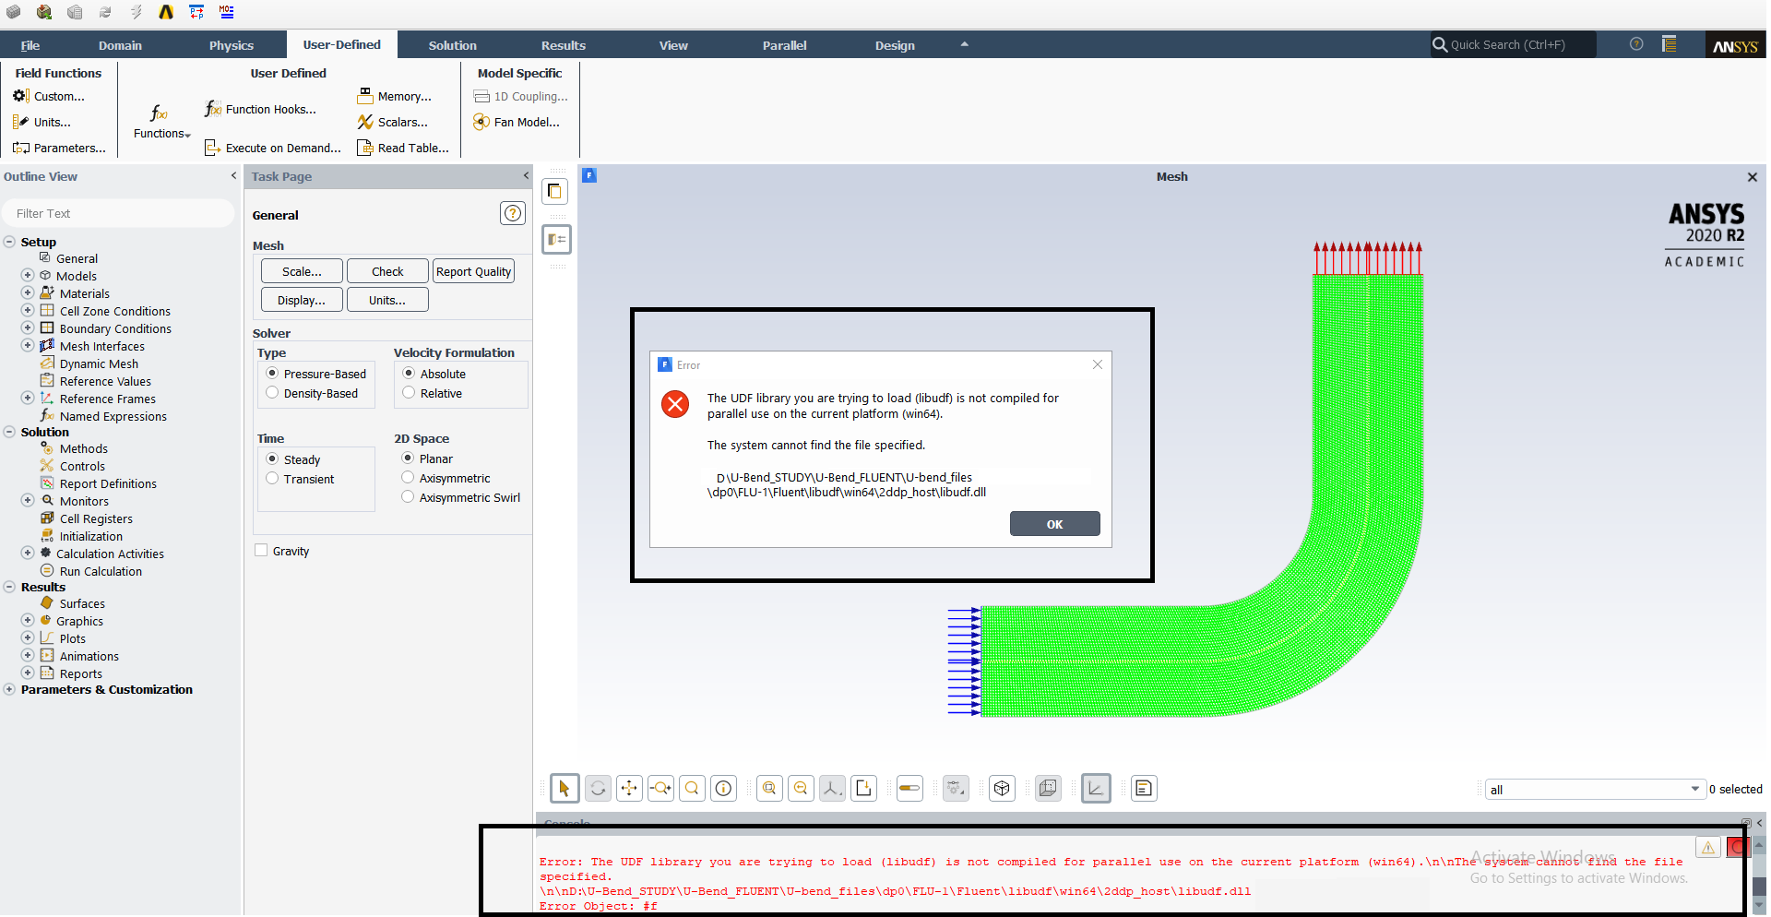
Task: Open User-Defined Memory settings
Action: [395, 96]
